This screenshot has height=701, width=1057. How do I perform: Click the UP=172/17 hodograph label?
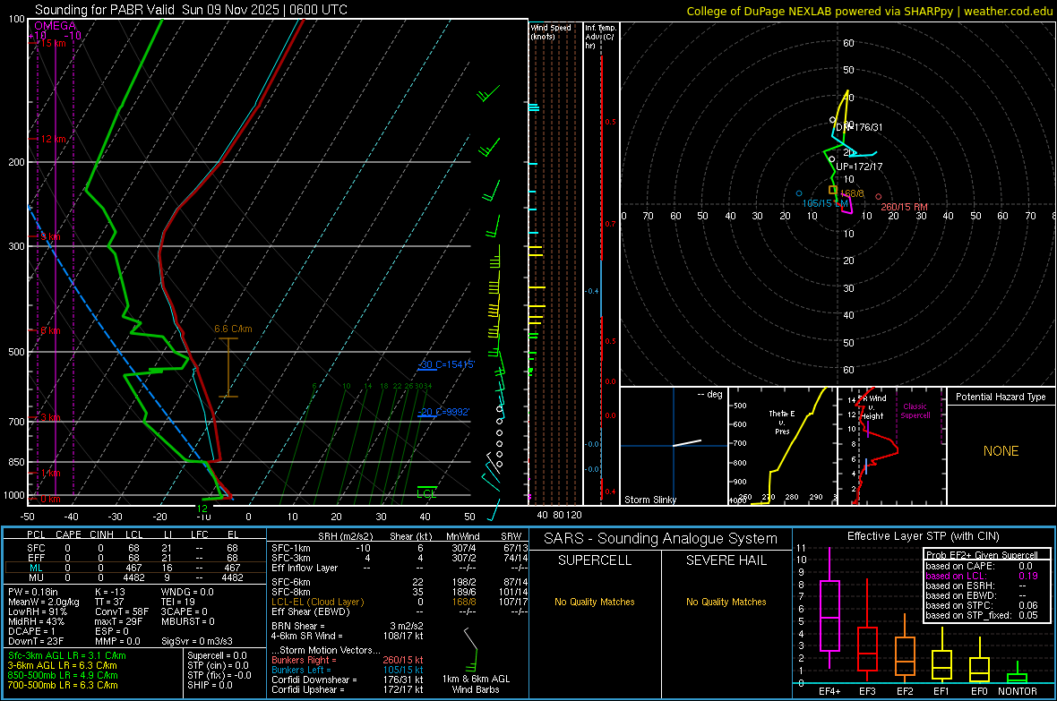pos(859,167)
